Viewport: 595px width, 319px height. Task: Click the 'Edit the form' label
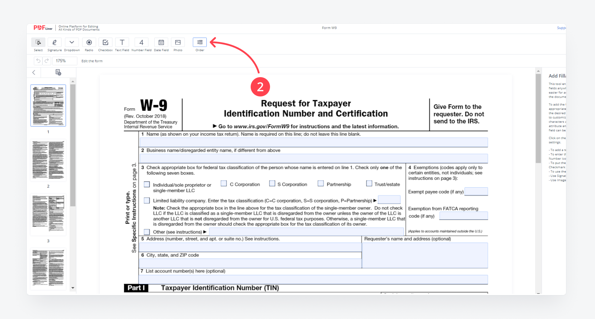(x=92, y=61)
